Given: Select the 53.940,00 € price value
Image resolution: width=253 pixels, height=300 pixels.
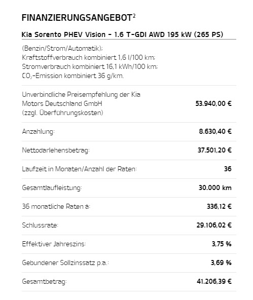Looking at the screenshot, I should [x=213, y=103].
